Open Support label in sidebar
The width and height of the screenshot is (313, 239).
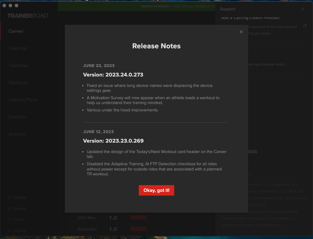point(20,208)
